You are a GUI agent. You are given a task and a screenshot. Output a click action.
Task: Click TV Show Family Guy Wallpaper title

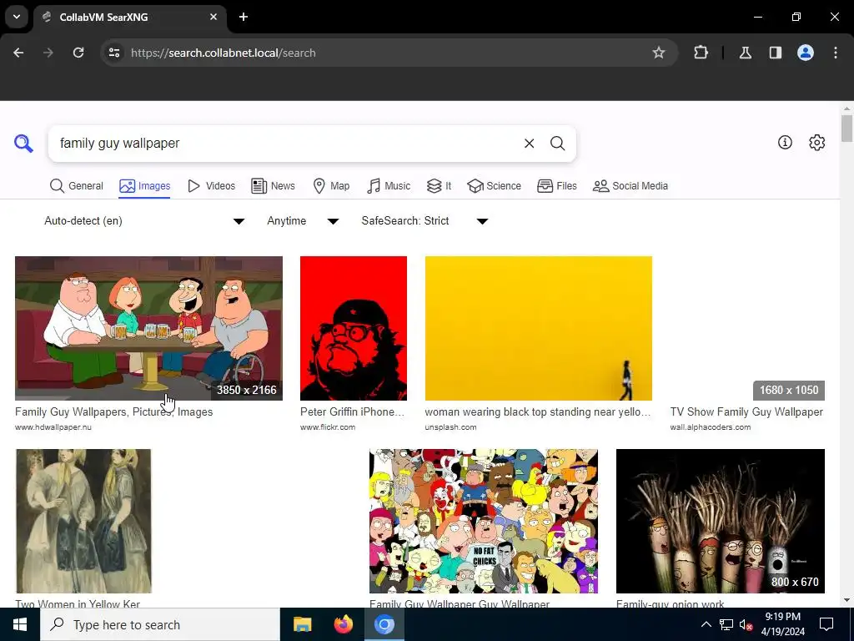[746, 412]
